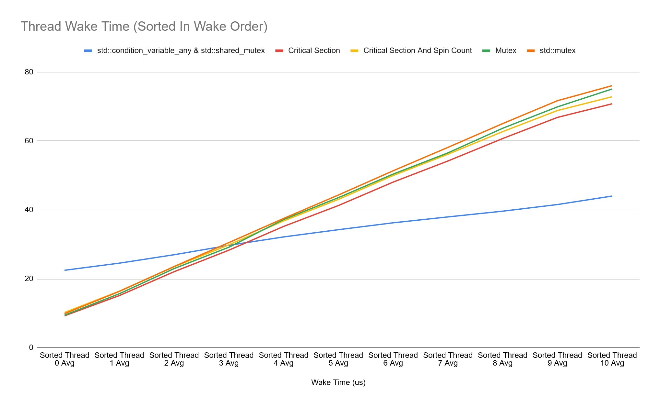
Task: Click the 40 value on the vertical axis
Action: click(29, 210)
